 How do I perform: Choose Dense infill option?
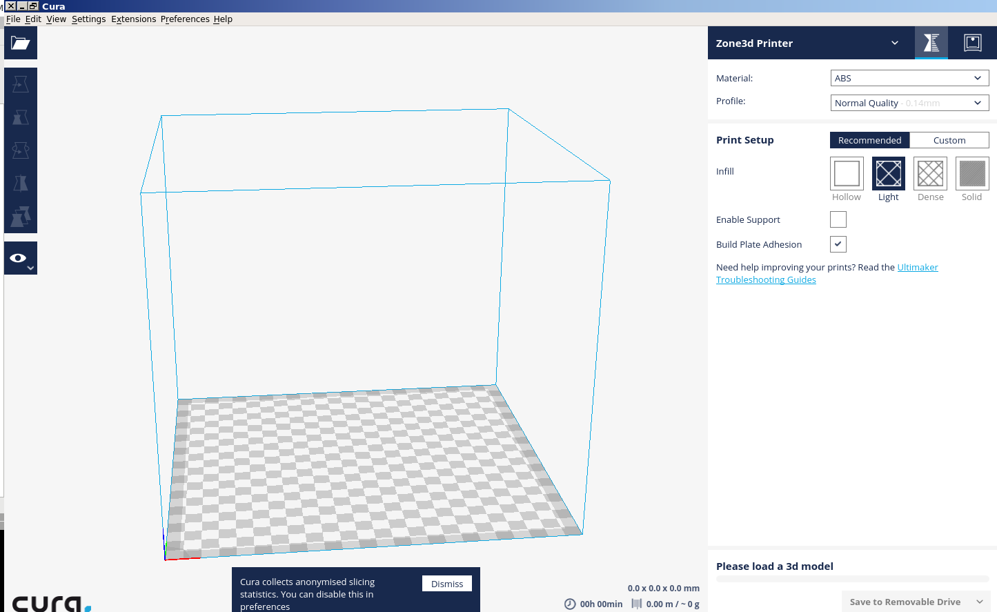930,173
